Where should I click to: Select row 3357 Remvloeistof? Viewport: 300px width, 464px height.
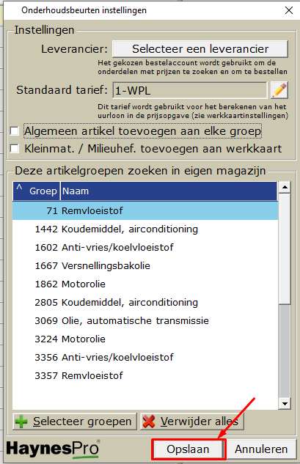coord(145,376)
